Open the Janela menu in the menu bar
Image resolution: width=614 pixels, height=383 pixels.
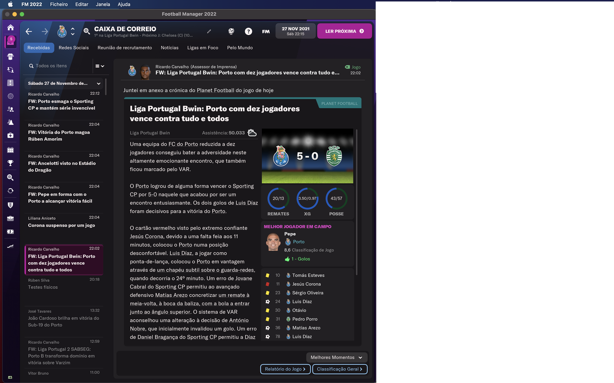click(103, 4)
